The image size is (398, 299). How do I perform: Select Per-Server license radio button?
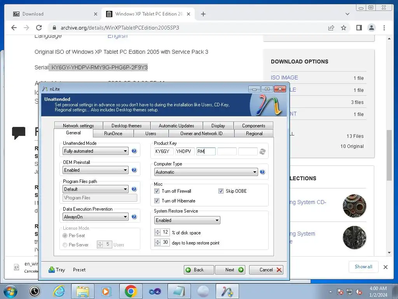click(x=65, y=245)
